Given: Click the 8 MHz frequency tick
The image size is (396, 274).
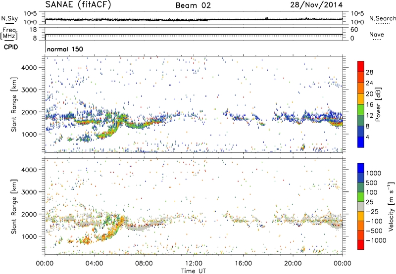Looking at the screenshot, I should pyautogui.click(x=35, y=38).
